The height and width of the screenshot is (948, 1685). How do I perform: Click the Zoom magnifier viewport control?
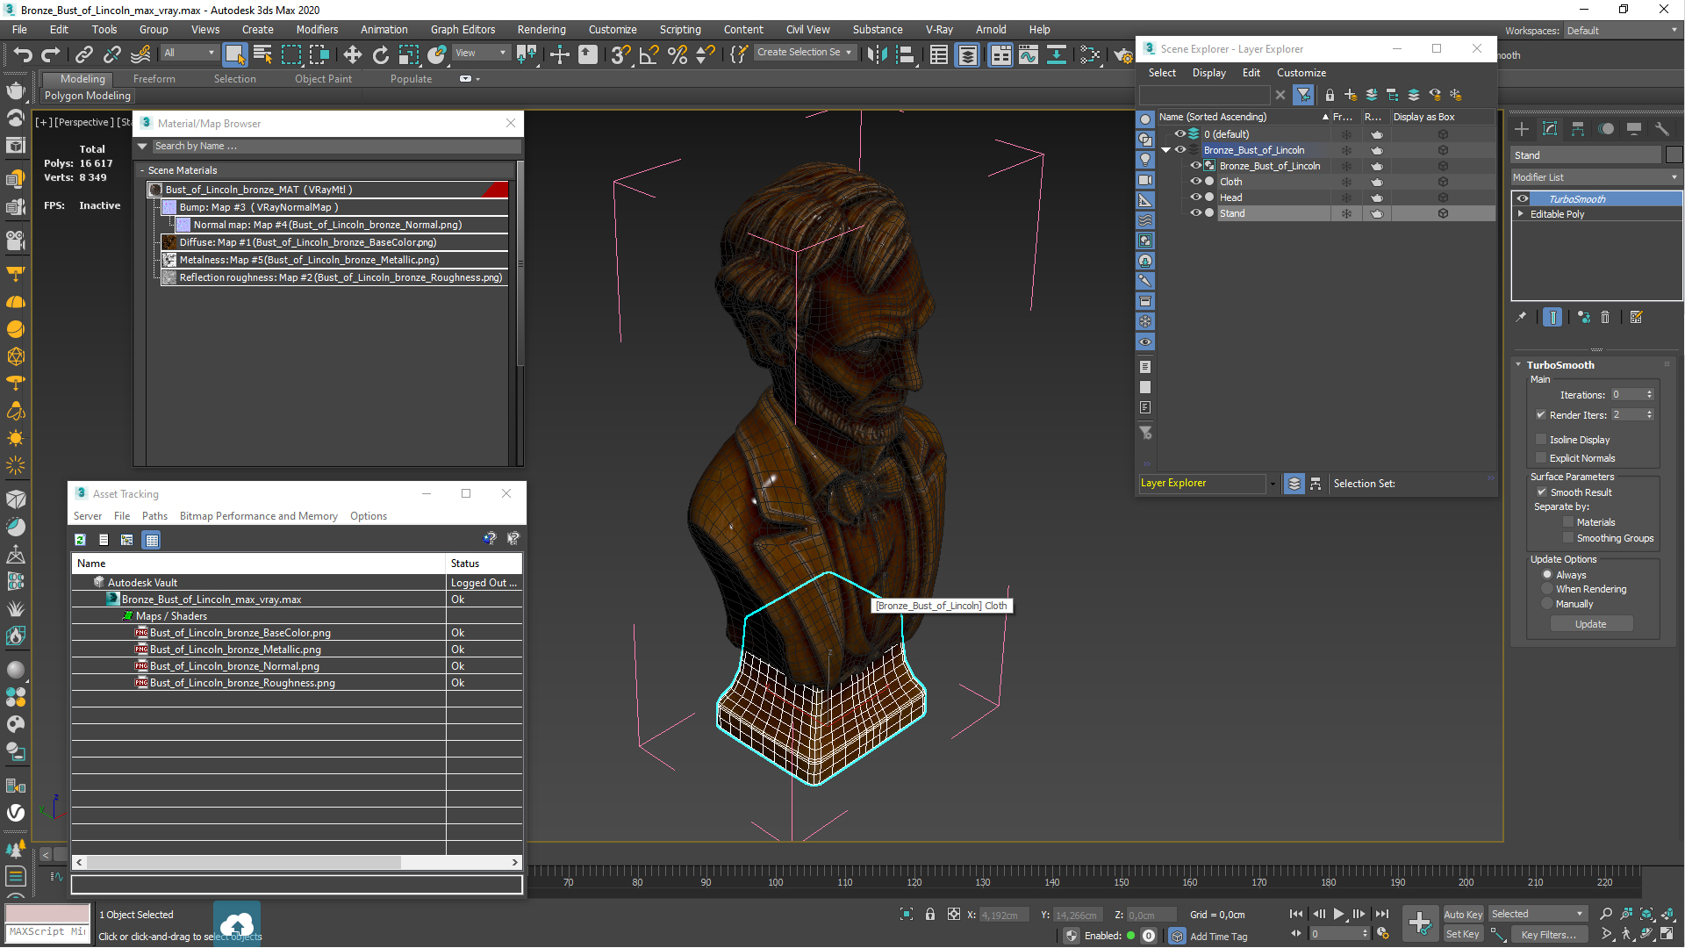point(1605,915)
